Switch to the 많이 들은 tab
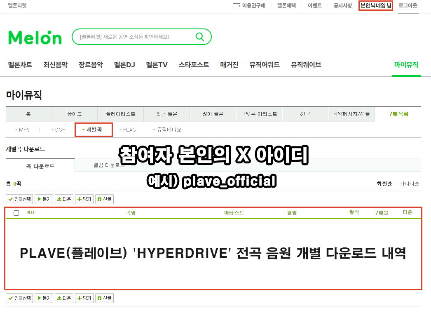The width and height of the screenshot is (431, 313). [x=213, y=114]
